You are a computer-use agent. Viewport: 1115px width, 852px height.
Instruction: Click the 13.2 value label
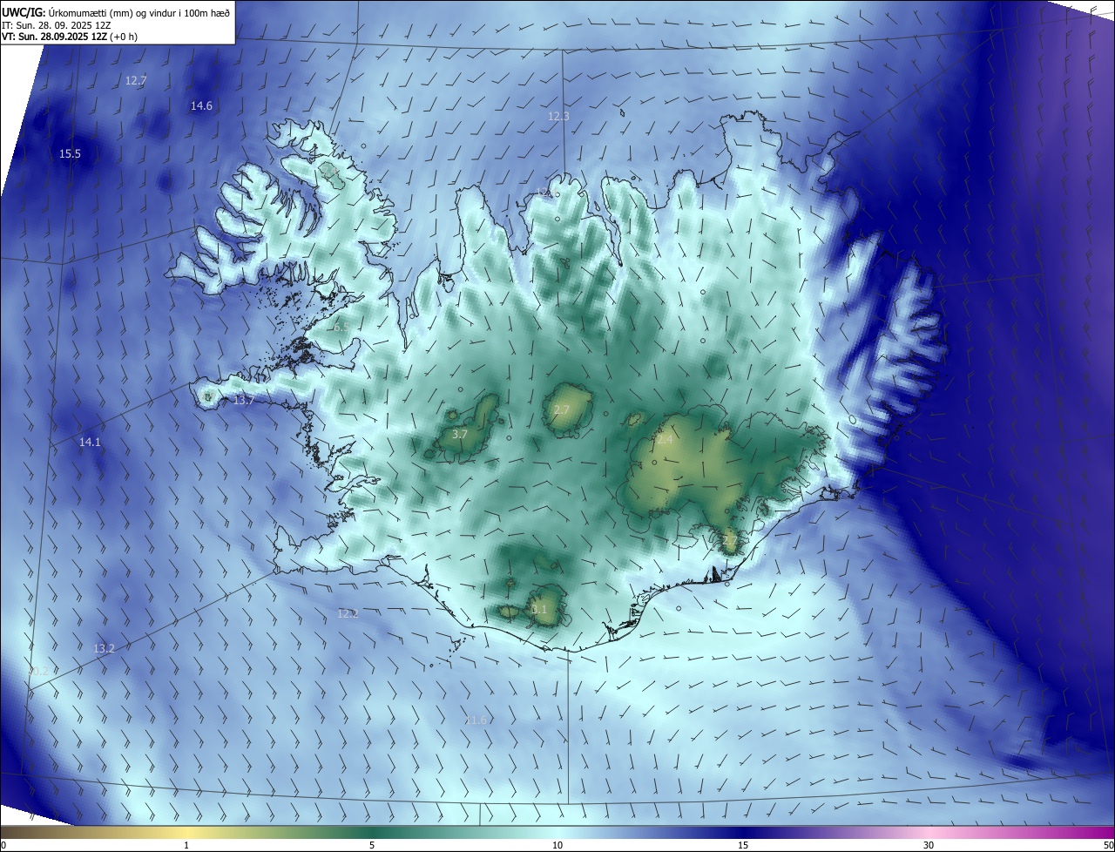coord(104,648)
